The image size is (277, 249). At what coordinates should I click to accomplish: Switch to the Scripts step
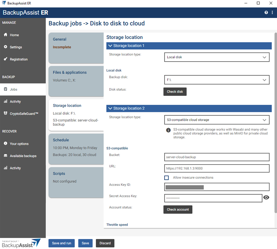point(76,182)
